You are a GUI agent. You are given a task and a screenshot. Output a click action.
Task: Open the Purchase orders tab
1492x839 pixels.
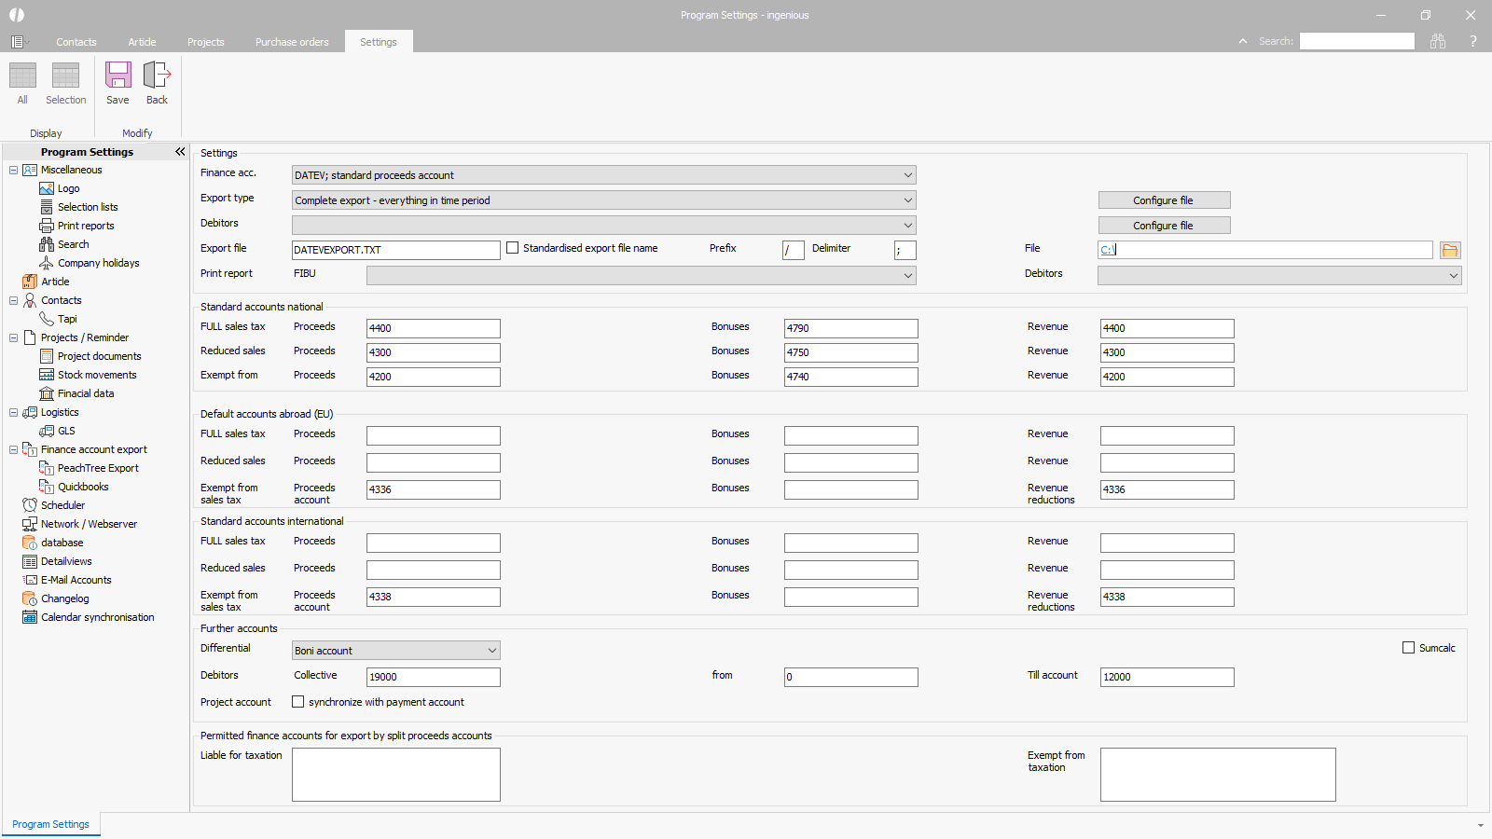click(x=292, y=42)
